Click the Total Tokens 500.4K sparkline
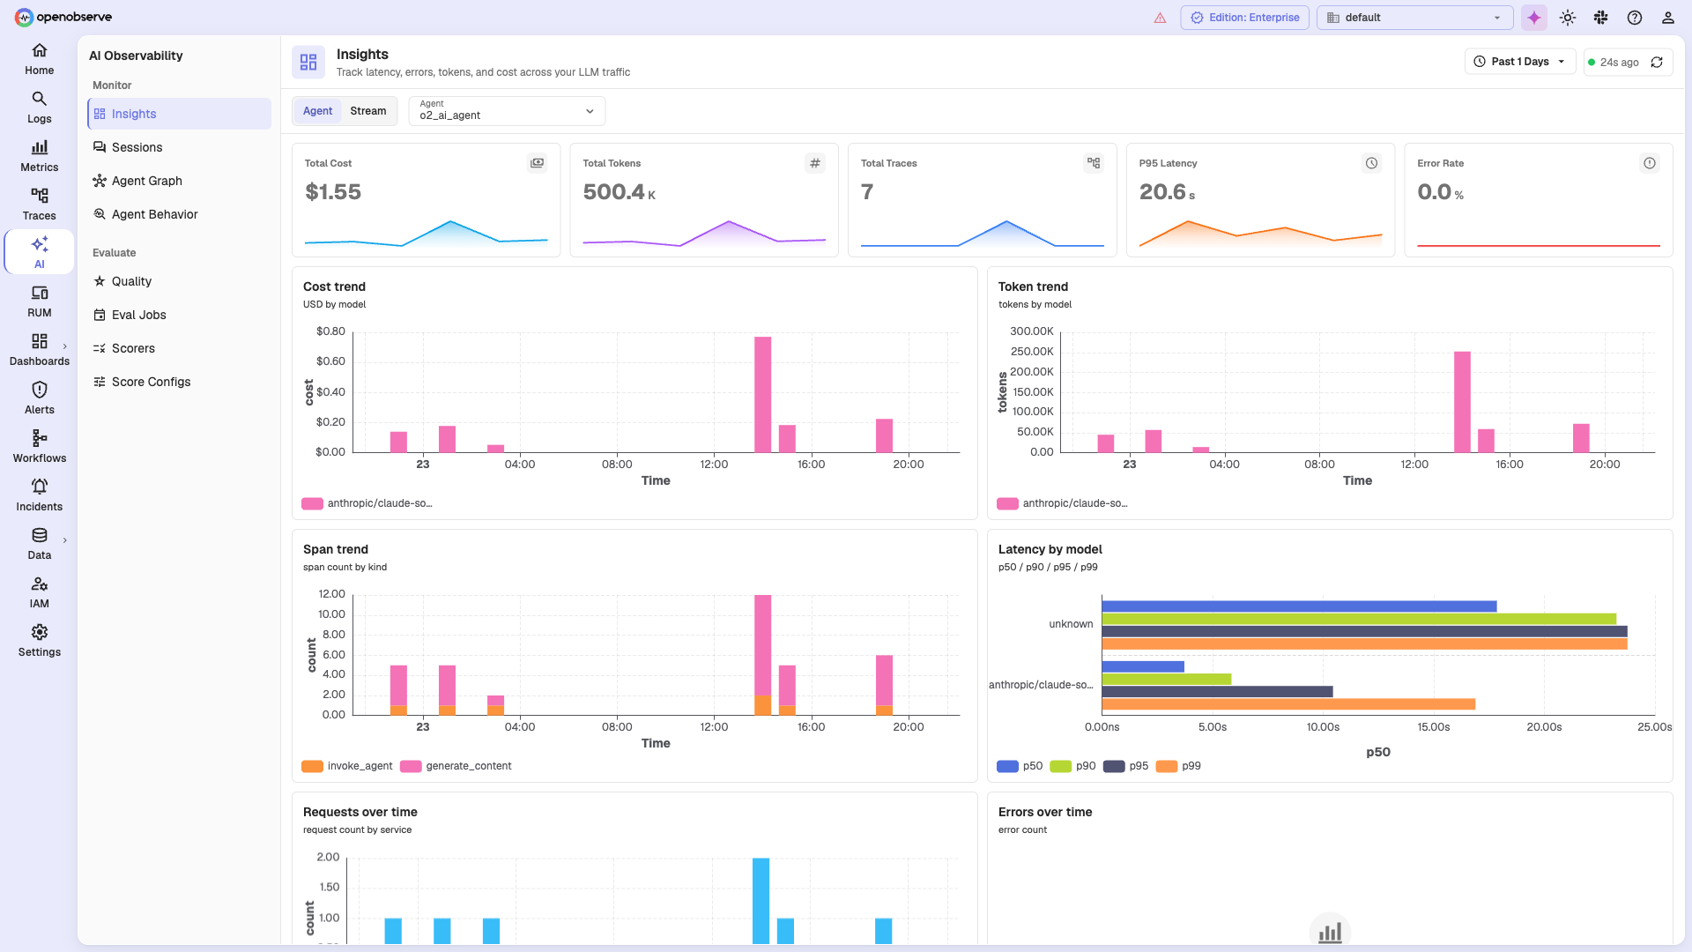Viewport: 1692px width, 952px height. [704, 233]
